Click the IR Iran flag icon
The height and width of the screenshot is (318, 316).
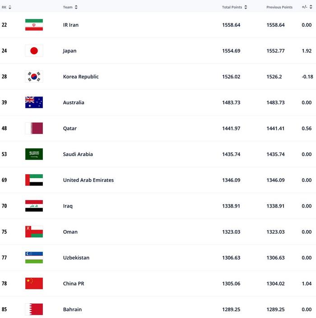(x=34, y=25)
